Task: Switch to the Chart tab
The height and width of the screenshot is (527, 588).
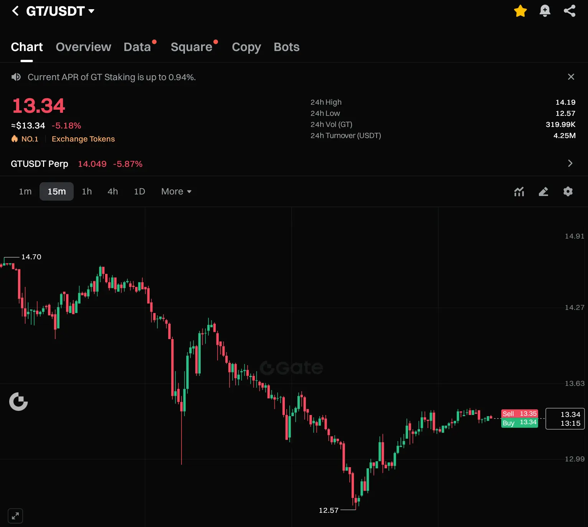Action: (x=27, y=47)
